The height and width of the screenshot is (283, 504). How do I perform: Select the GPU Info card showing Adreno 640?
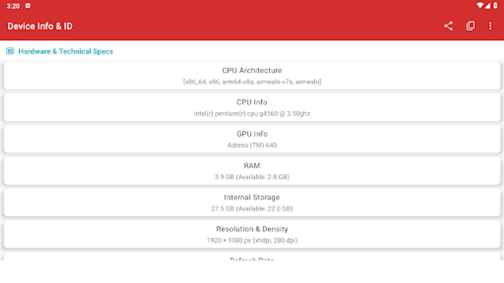(252, 139)
